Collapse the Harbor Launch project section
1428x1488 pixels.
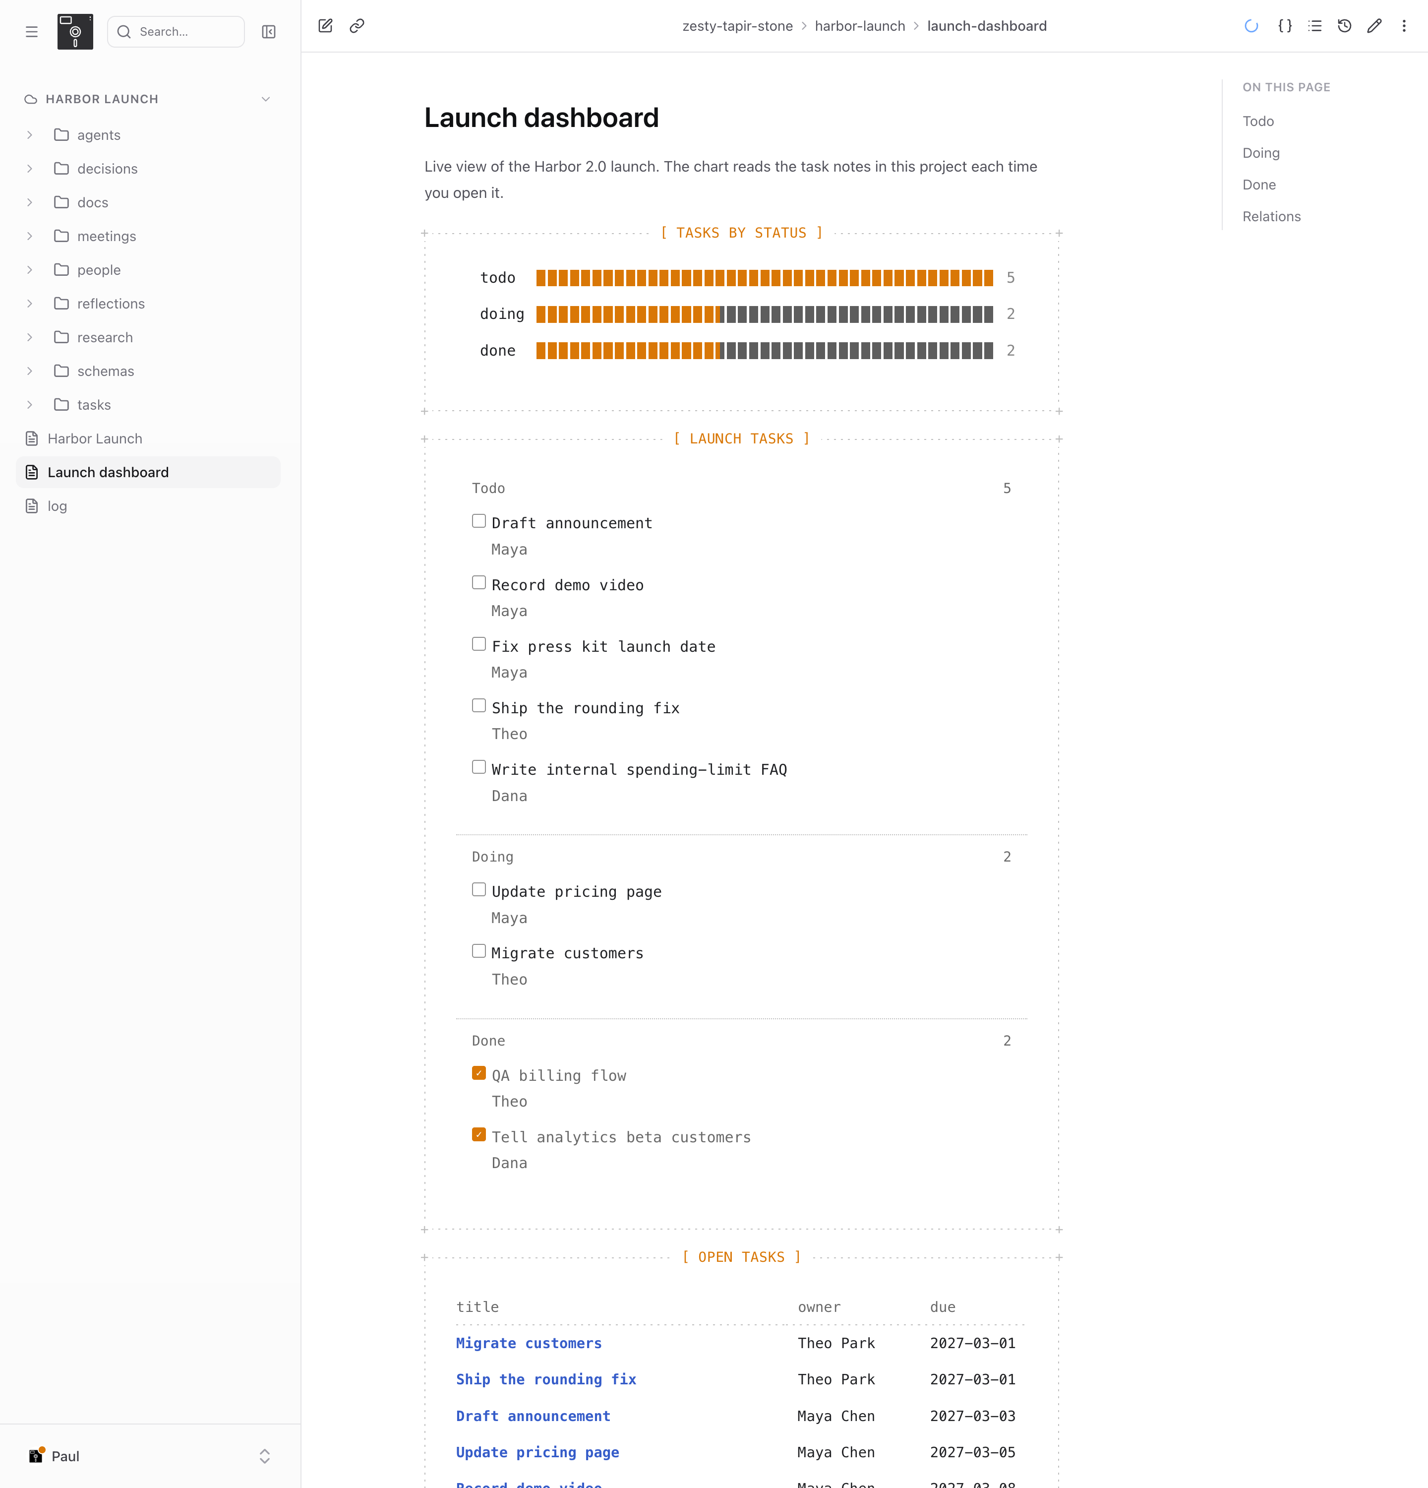[266, 100]
